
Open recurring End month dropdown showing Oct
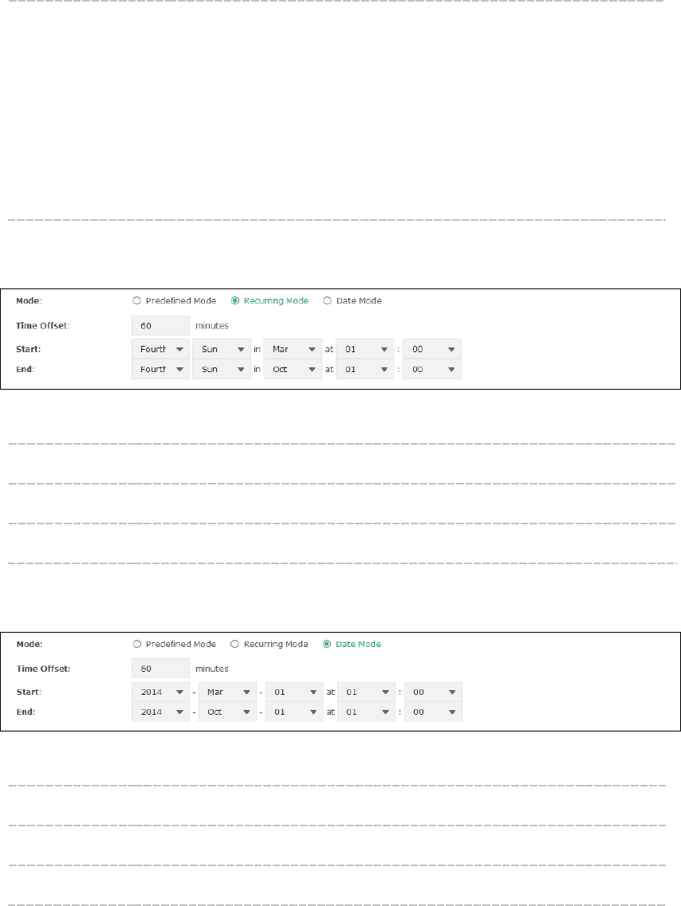[293, 369]
